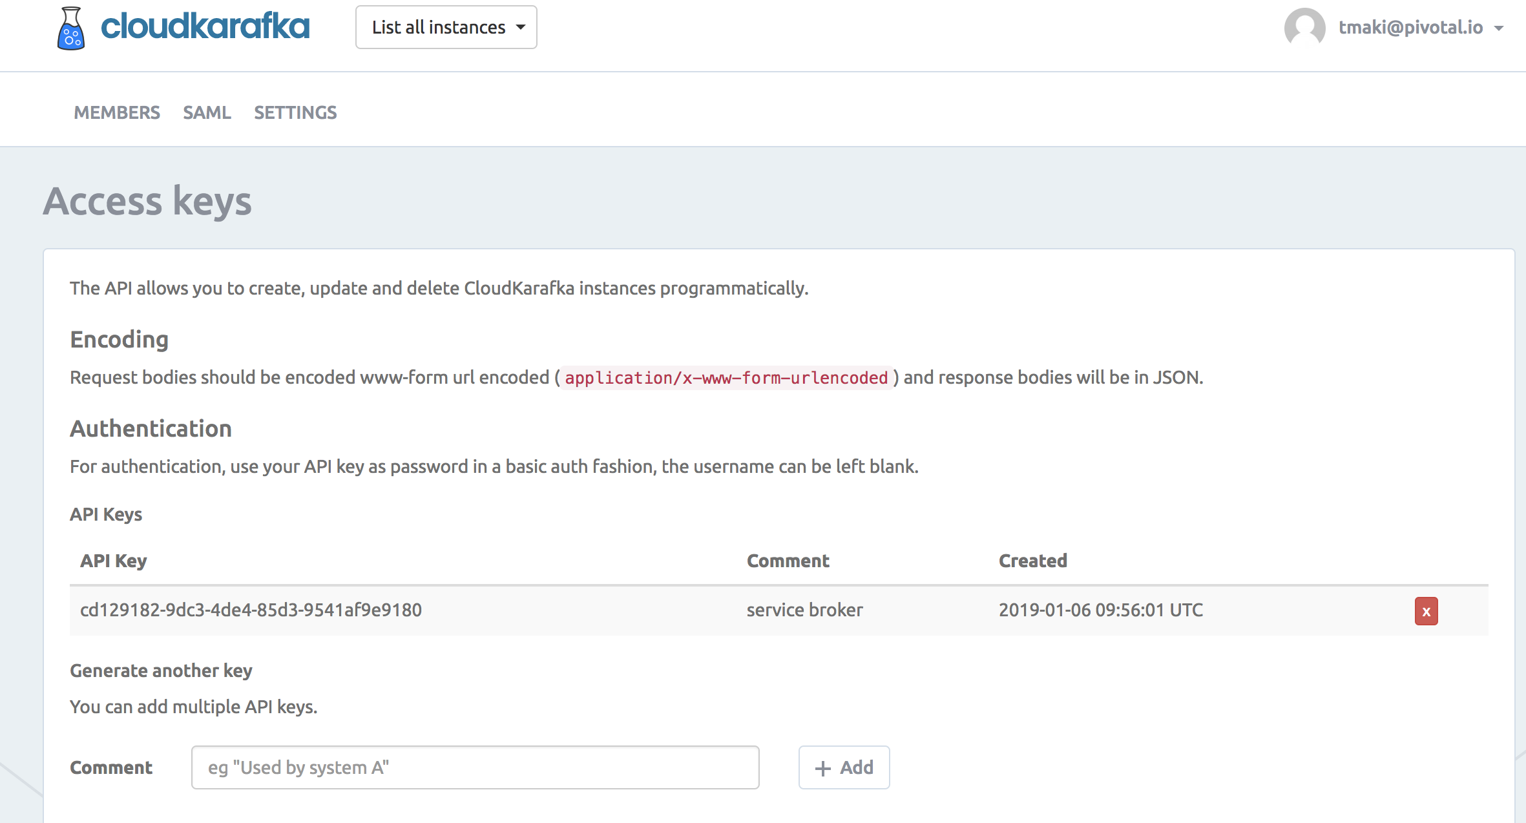Click the API Key column header
1526x823 pixels.
click(x=114, y=561)
